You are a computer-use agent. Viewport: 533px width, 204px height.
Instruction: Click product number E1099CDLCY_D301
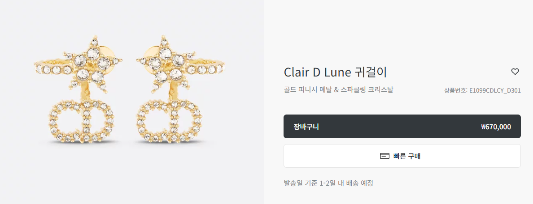tap(495, 90)
